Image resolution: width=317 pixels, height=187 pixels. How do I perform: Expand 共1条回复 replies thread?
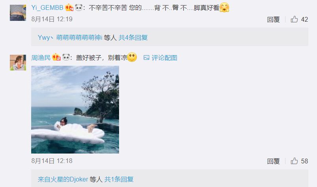coord(119,180)
